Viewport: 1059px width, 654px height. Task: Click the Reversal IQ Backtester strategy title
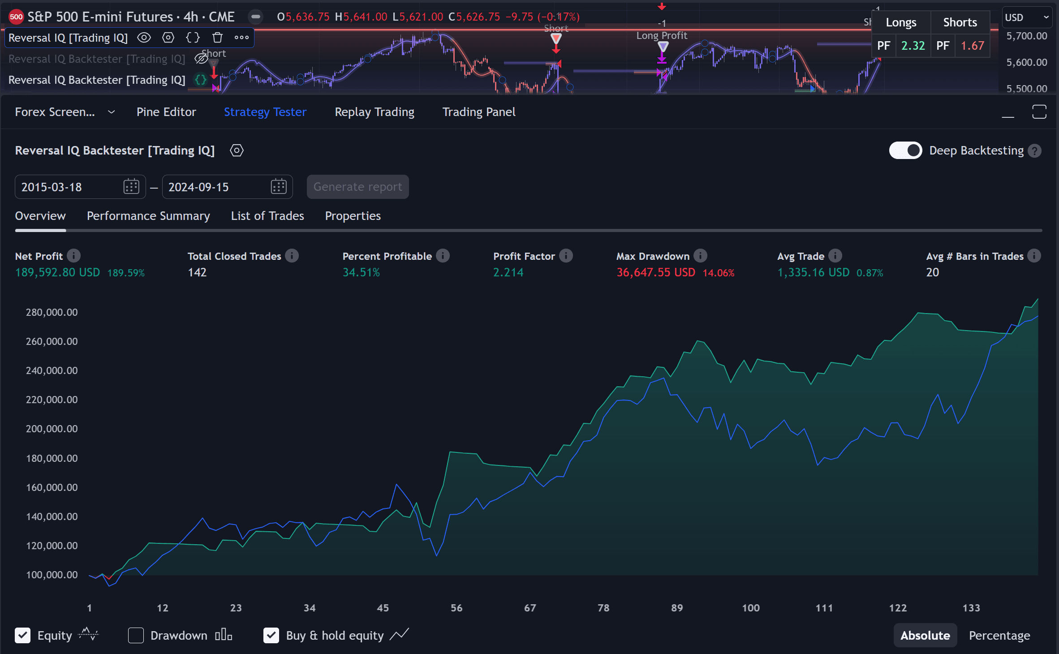click(x=115, y=151)
